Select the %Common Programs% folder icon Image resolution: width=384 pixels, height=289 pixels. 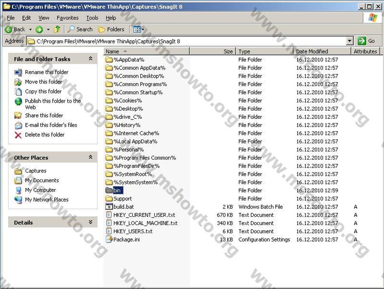point(109,84)
